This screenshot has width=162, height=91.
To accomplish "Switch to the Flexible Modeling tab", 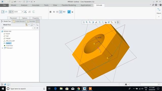I will (69, 5).
